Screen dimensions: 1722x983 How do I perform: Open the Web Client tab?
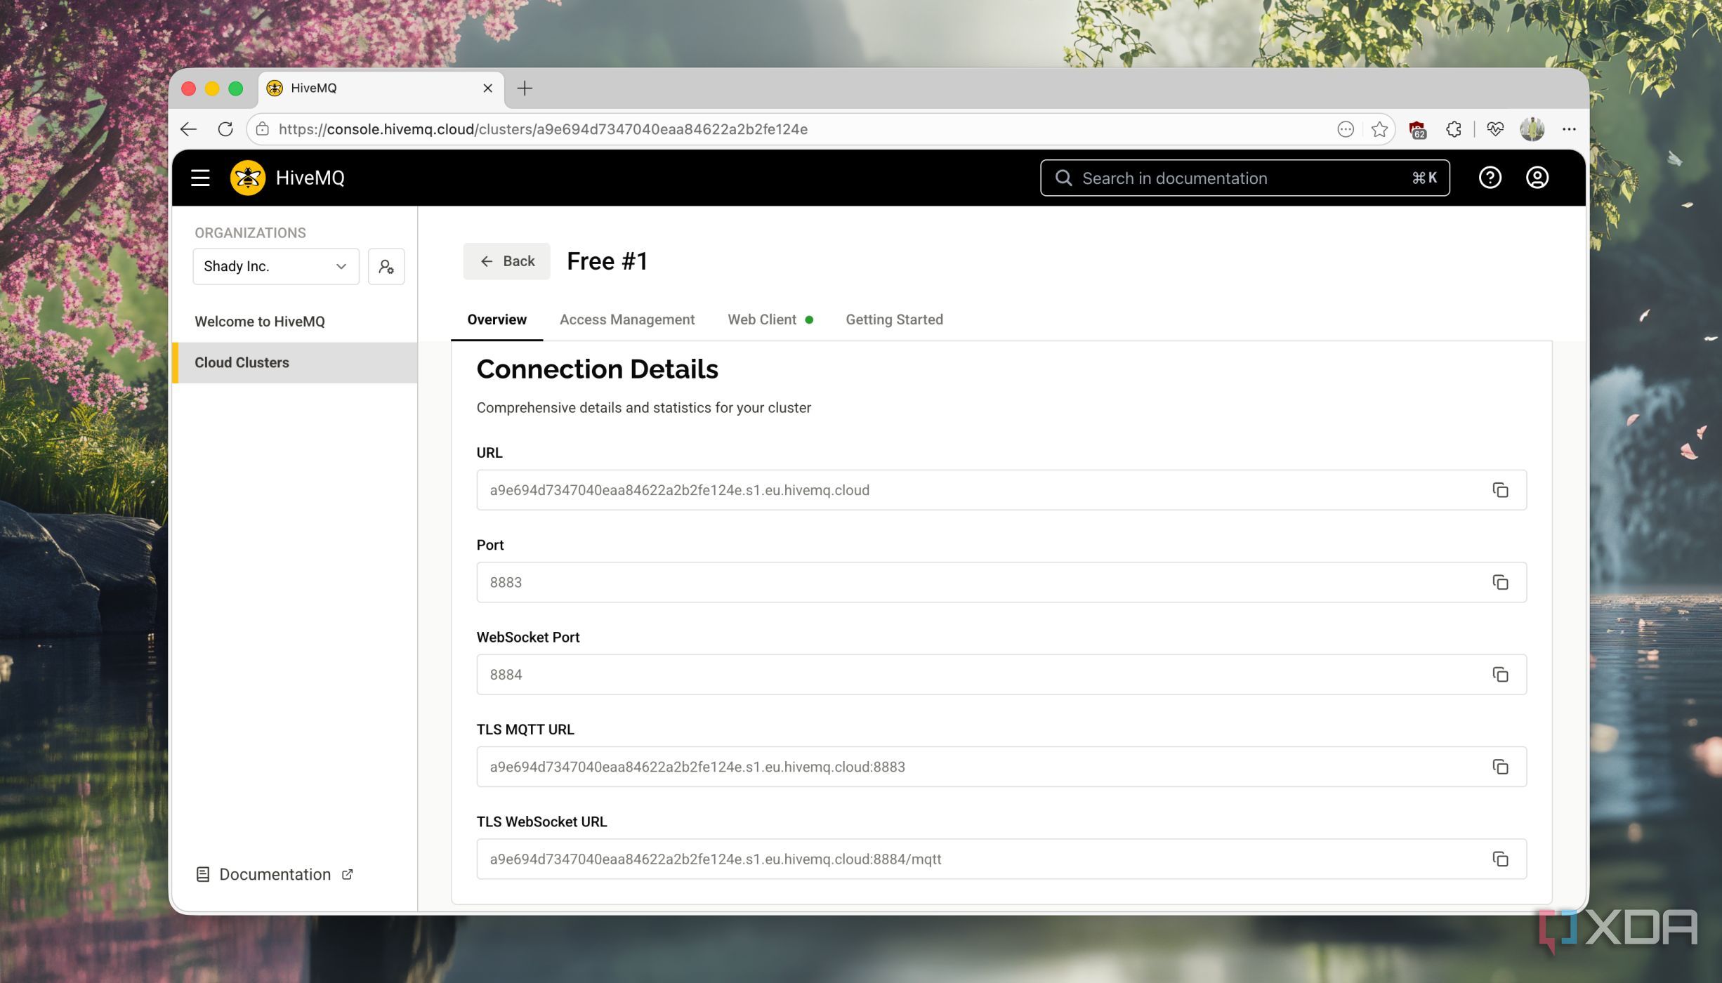tap(770, 320)
